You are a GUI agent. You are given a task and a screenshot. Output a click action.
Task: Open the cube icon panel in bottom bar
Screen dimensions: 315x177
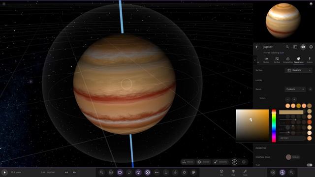(221, 172)
